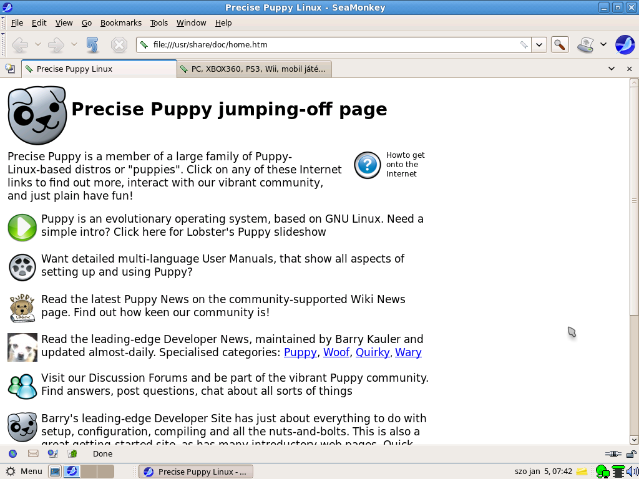Click the yellow notes tray icon

pos(582,472)
